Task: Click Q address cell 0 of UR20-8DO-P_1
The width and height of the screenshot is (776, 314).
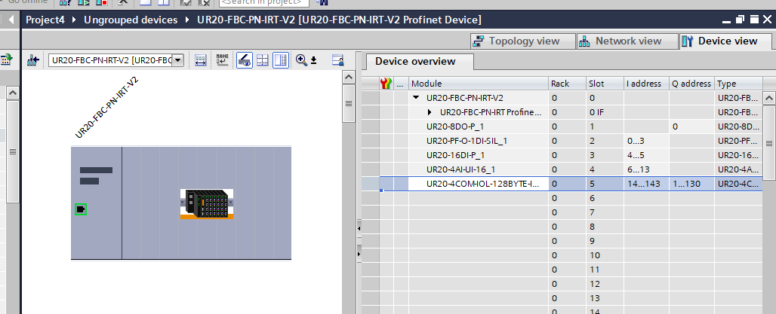Action: tap(692, 127)
